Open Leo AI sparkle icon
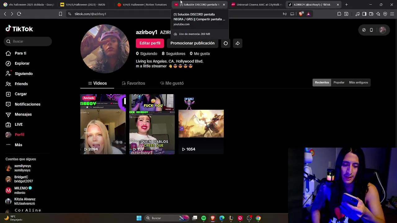The image size is (397, 223). [x=378, y=14]
